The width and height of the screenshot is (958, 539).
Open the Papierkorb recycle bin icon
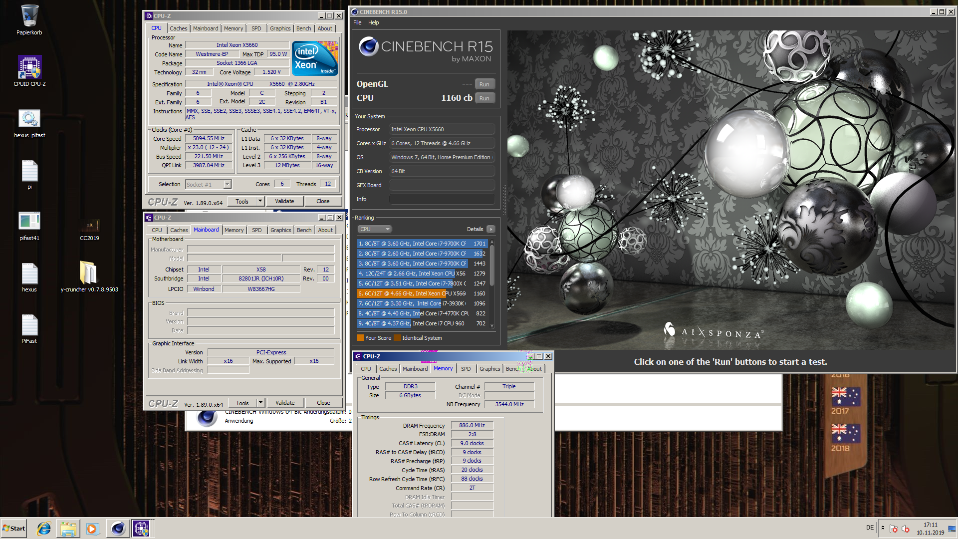pos(29,20)
